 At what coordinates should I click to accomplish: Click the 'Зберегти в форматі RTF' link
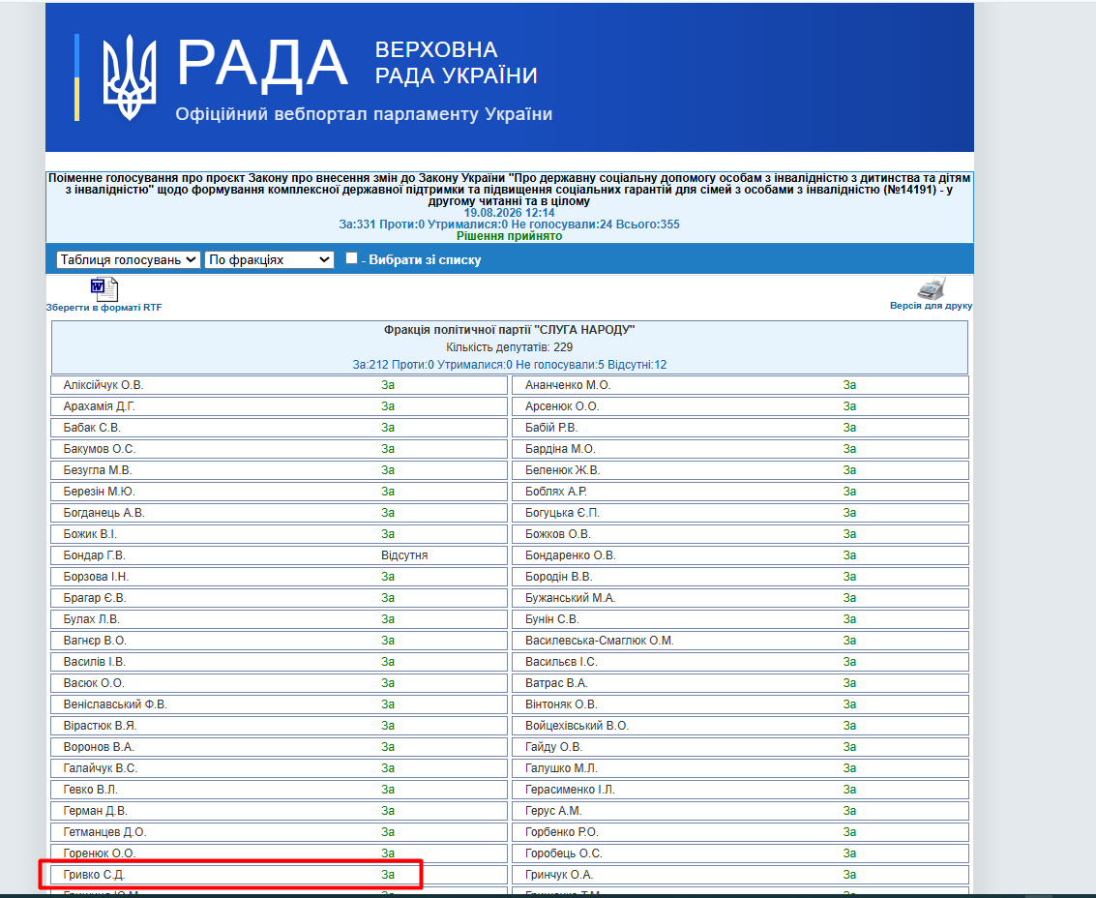104,307
